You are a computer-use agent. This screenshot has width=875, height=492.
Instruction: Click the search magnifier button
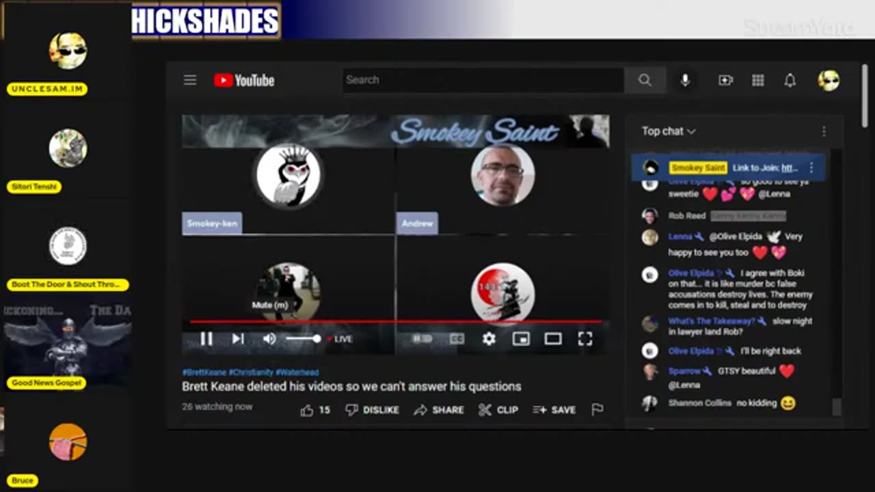645,80
